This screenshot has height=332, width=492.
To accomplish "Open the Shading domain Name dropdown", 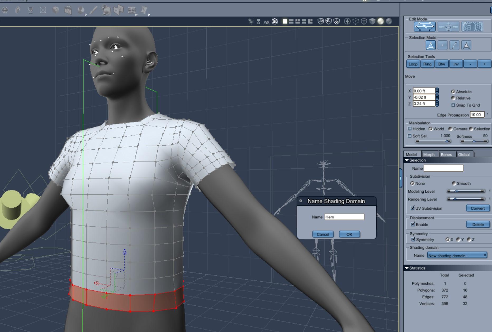I will pos(457,255).
